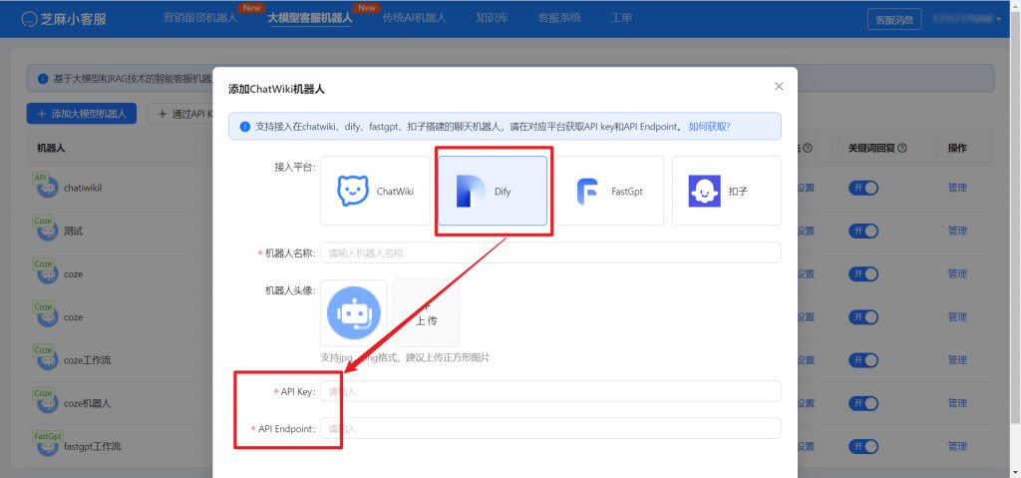Viewport: 1021px width, 478px height.
Task: Click the info icon in page banner
Action: (x=43, y=79)
